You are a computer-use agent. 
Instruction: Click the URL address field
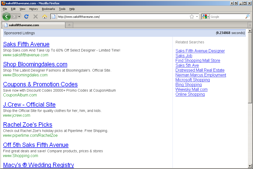(x=123, y=16)
